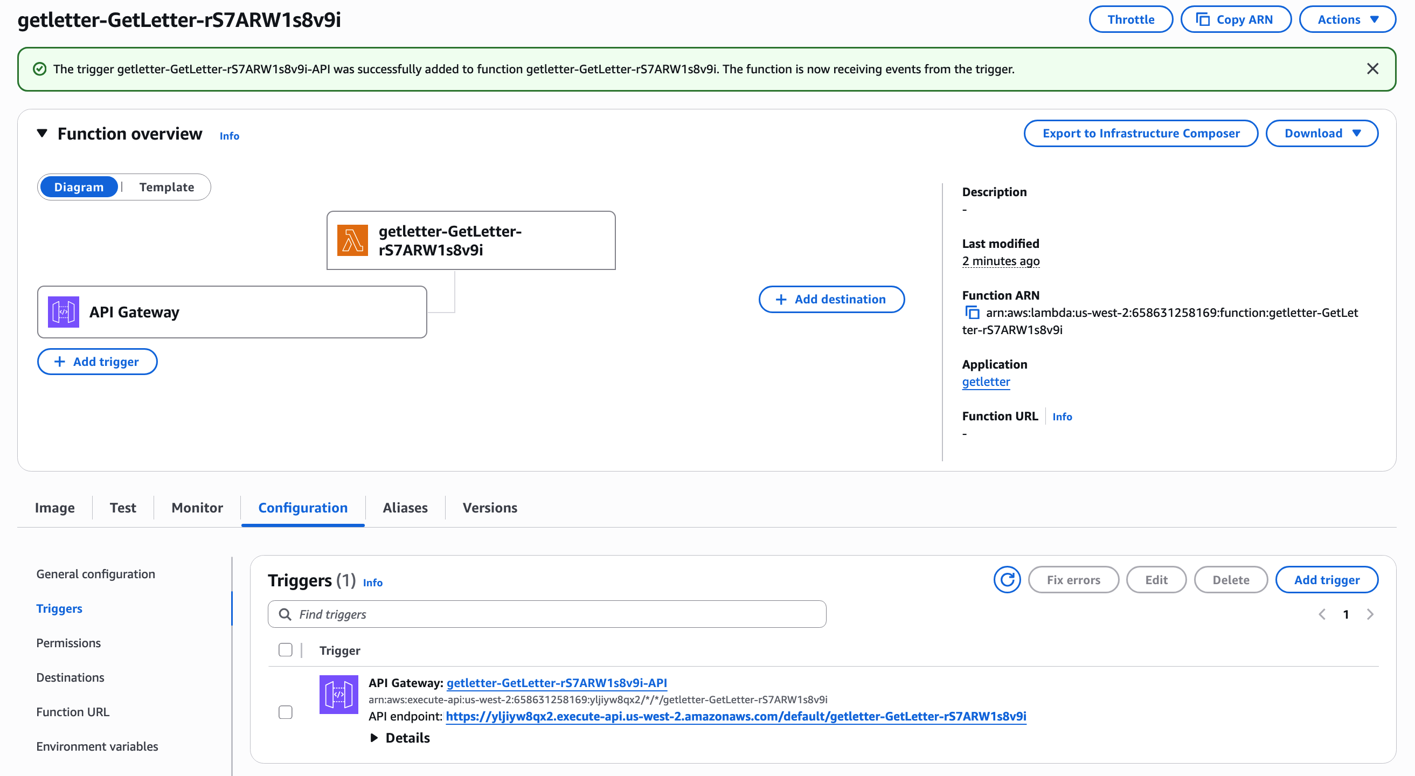The height and width of the screenshot is (776, 1415).
Task: Copy the Function ARN using the copy icon
Action: click(x=972, y=313)
